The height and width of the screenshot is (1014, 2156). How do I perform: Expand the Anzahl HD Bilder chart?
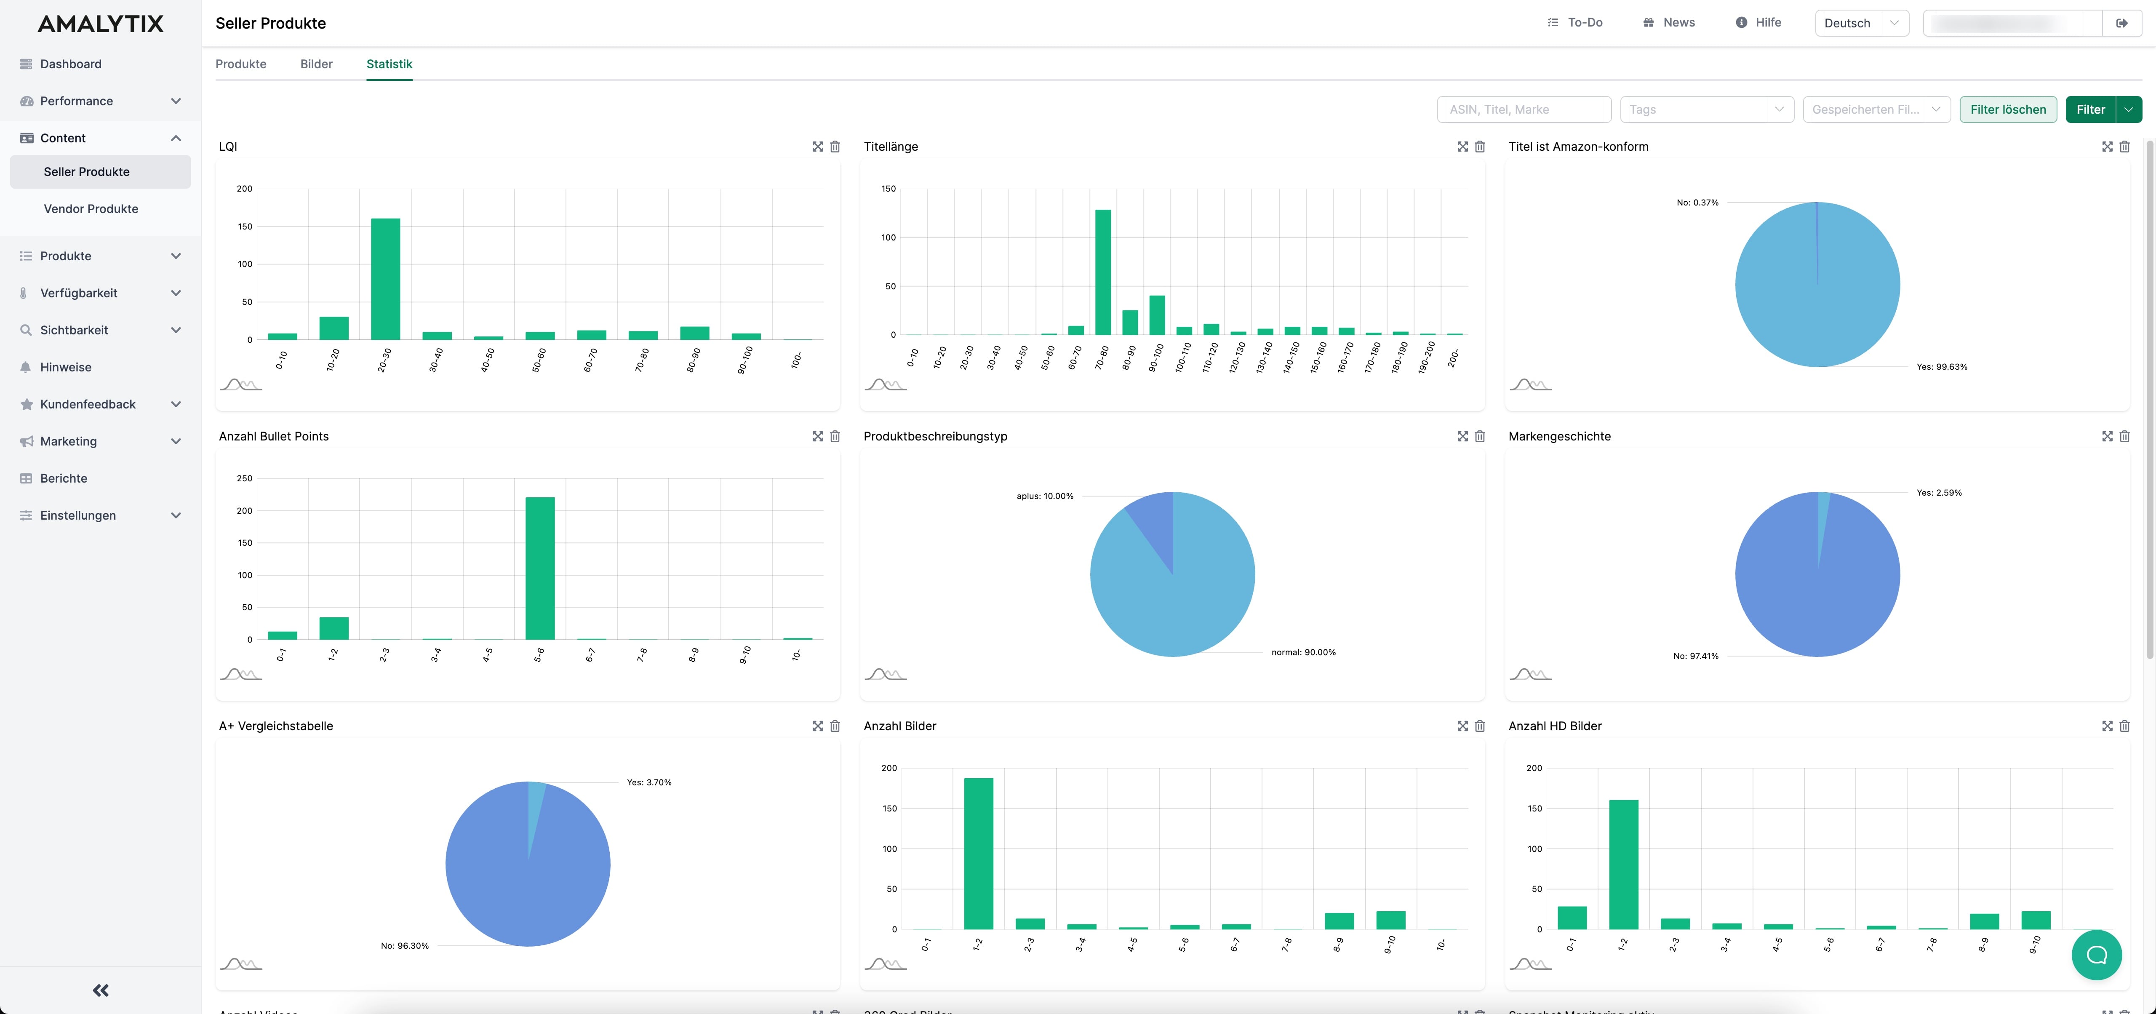coord(2108,726)
